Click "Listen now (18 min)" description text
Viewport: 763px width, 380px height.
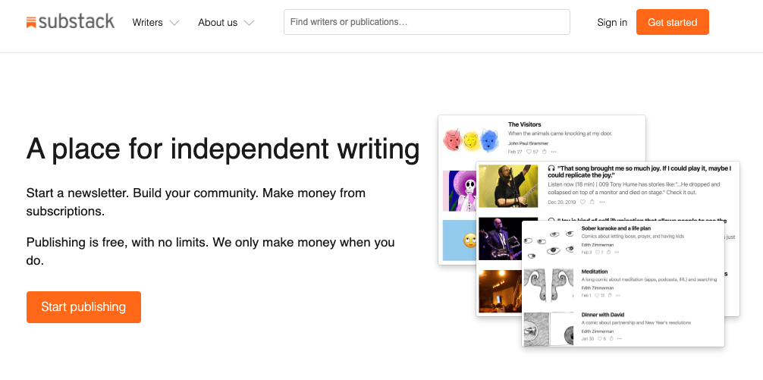click(634, 188)
